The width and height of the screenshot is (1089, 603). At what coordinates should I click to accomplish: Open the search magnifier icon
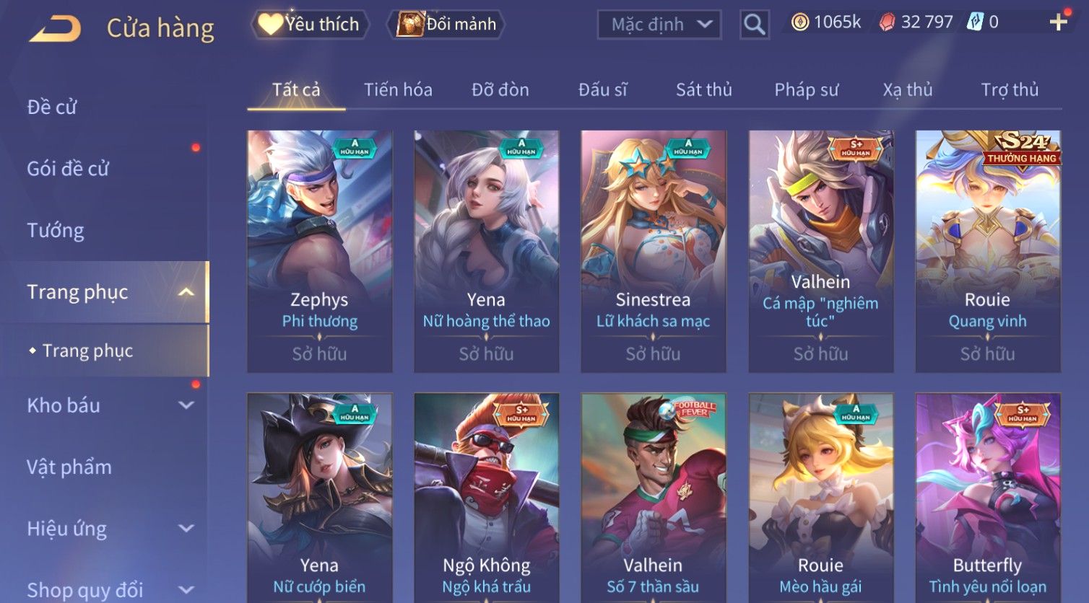754,25
